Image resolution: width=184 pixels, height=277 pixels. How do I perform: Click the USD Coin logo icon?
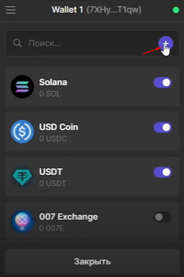point(22,132)
